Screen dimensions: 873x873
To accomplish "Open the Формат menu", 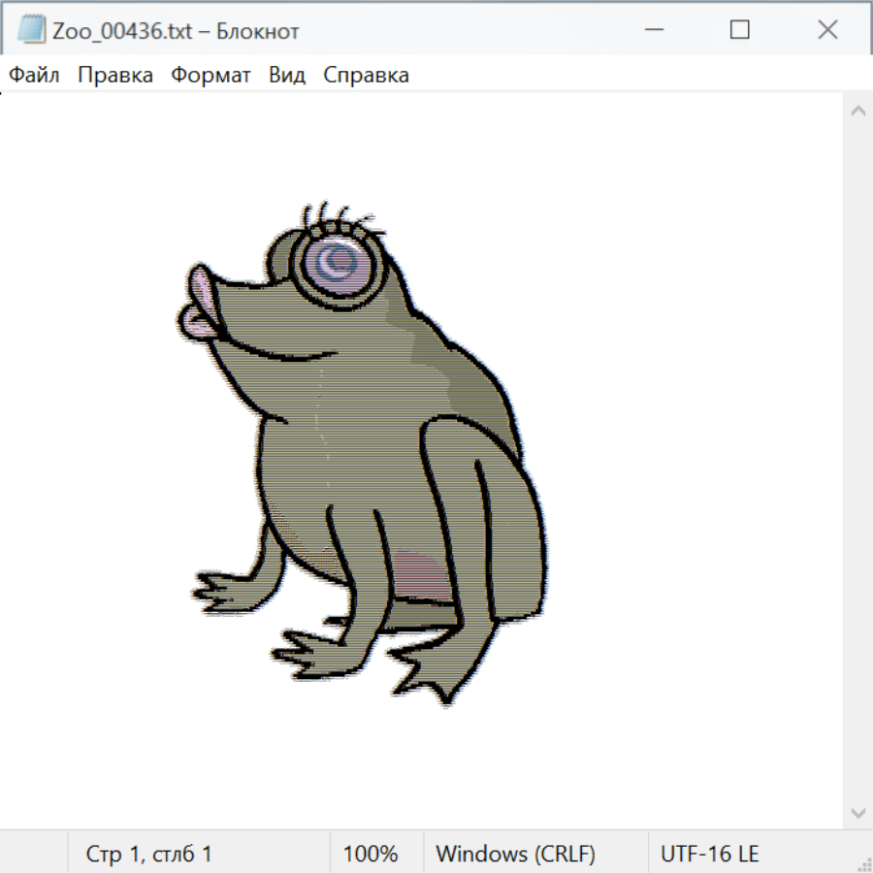I will click(x=210, y=75).
